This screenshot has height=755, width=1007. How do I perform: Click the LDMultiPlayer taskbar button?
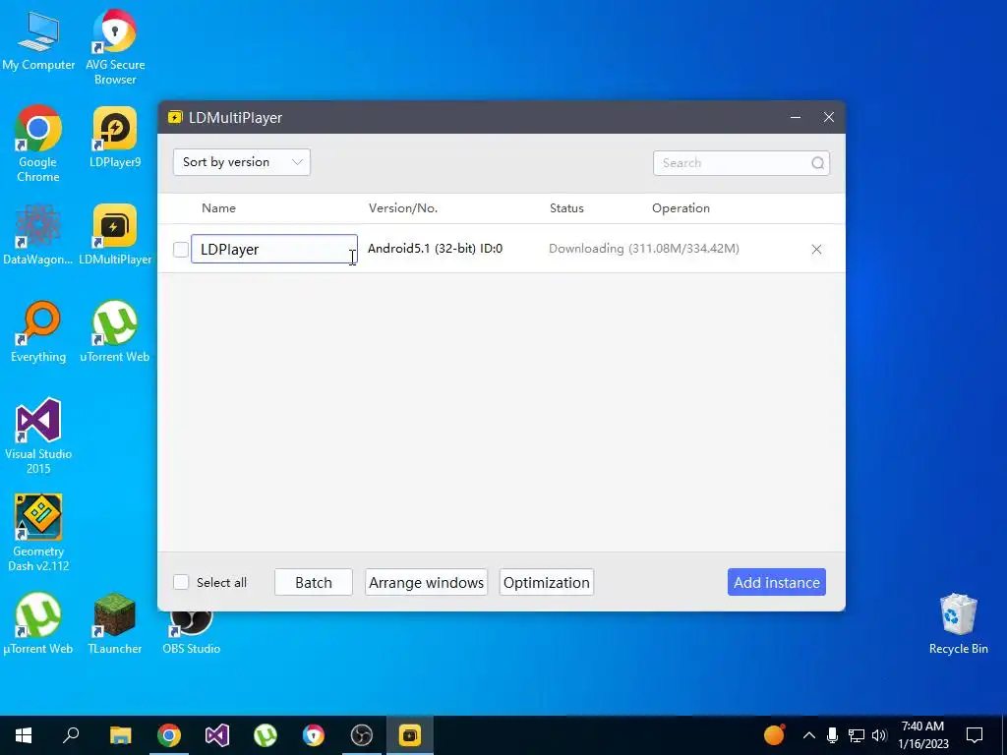click(410, 735)
